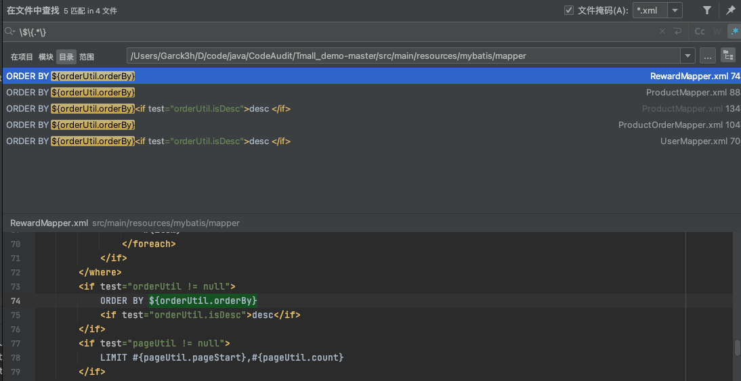Expand recent directories dropdown
This screenshot has width=741, height=381.
pyautogui.click(x=687, y=55)
